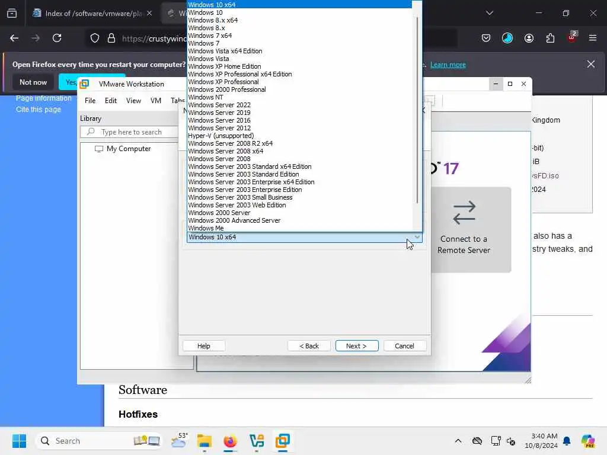607x455 pixels.
Task: Select Windows Server 2003 Web Edition
Action: point(299,205)
